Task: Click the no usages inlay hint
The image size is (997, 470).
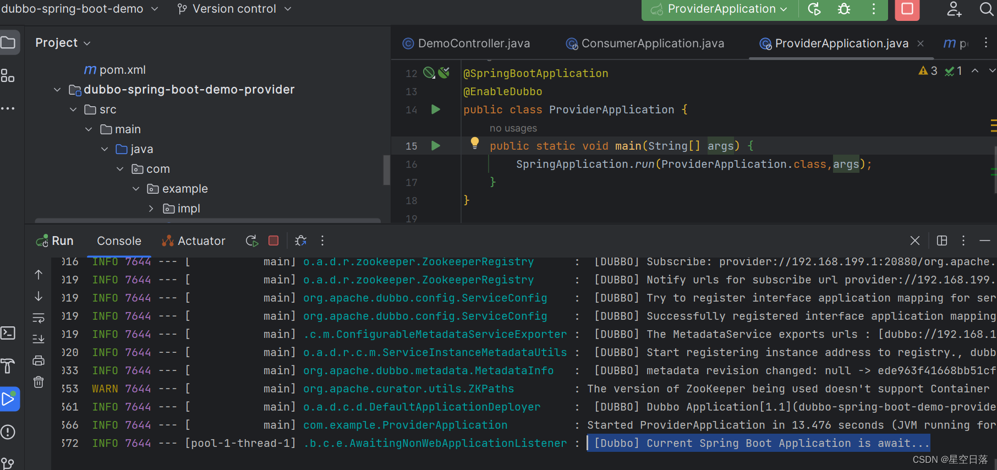Action: (x=513, y=128)
